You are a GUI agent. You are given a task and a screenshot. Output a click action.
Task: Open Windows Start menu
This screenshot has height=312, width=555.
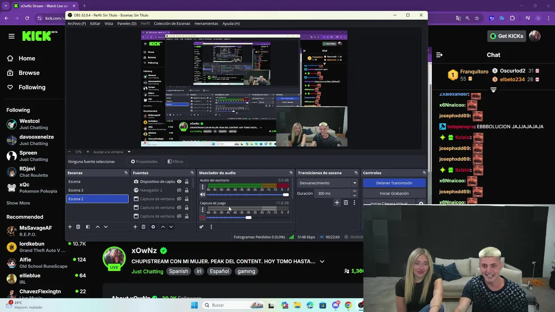194,305
